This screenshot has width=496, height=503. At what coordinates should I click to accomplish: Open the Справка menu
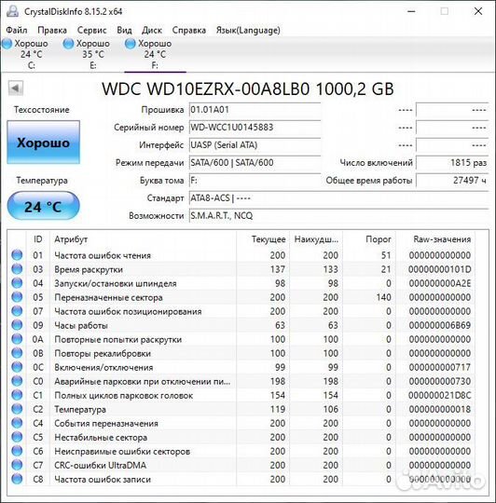(x=188, y=30)
